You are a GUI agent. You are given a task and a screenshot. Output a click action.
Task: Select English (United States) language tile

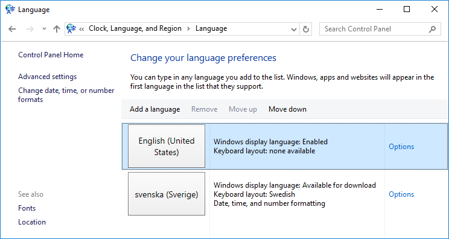167,146
